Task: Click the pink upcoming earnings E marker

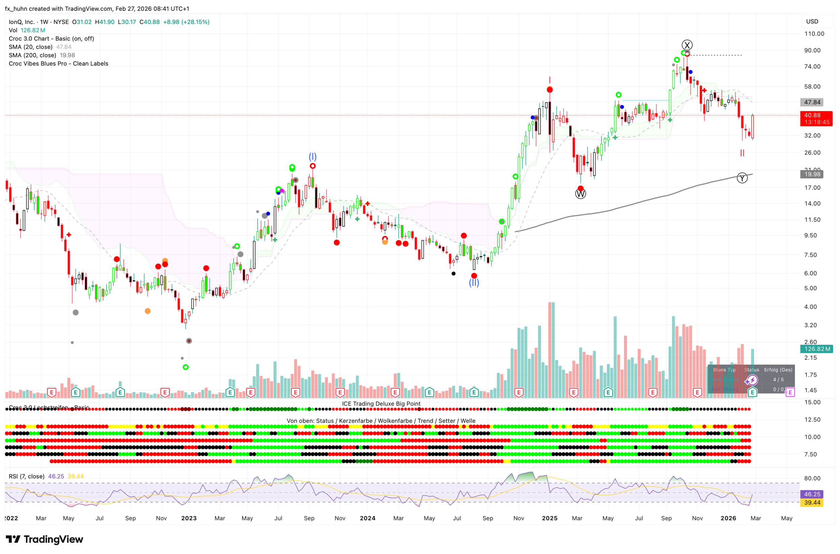Action: click(790, 393)
